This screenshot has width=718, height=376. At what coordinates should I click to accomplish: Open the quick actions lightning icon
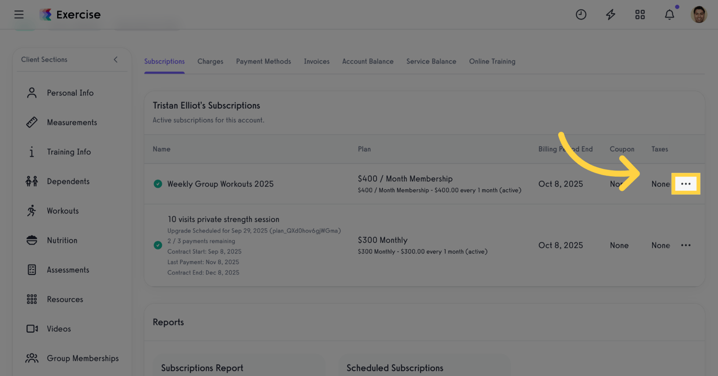[610, 14]
